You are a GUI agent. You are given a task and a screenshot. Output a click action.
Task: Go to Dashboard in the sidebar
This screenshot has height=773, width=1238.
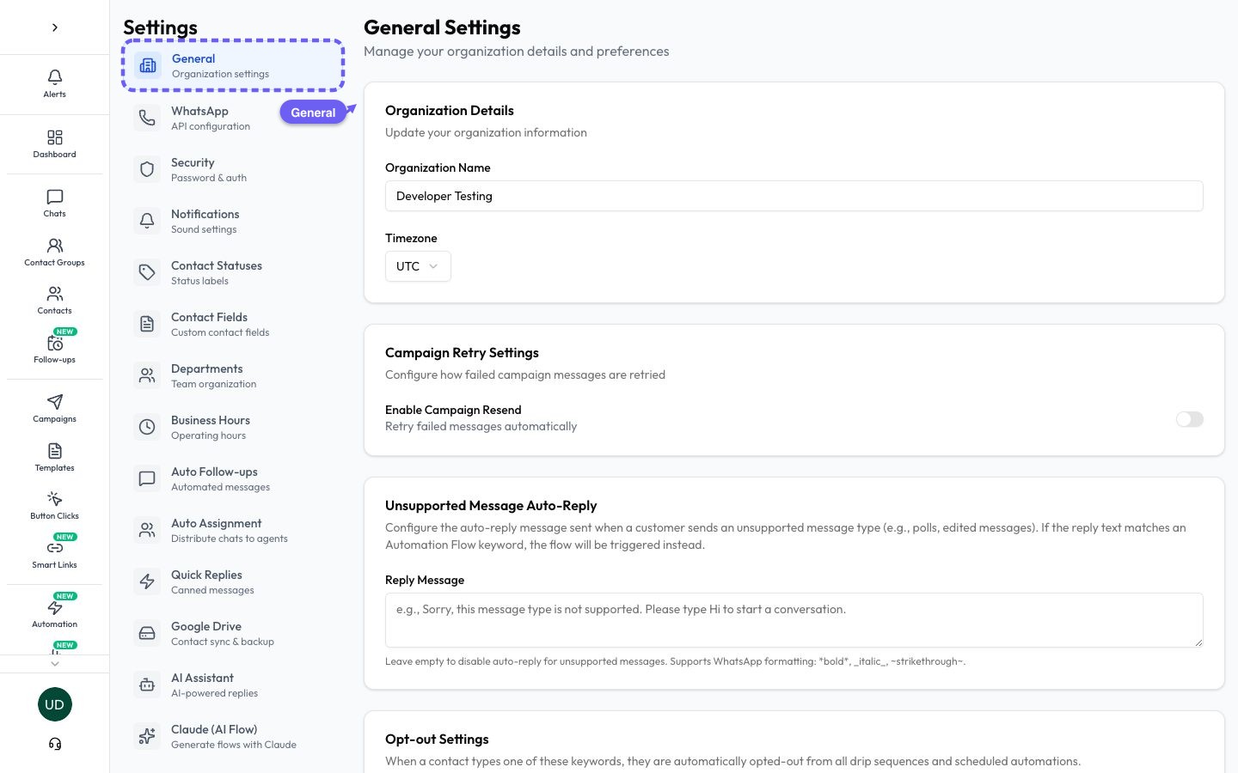pos(55,143)
